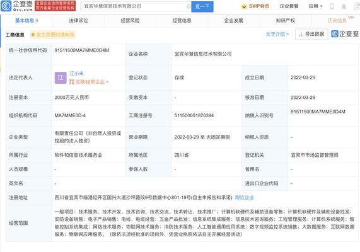Switch to the 法律诉讼 tab
360x252 pixels.
click(78, 21)
